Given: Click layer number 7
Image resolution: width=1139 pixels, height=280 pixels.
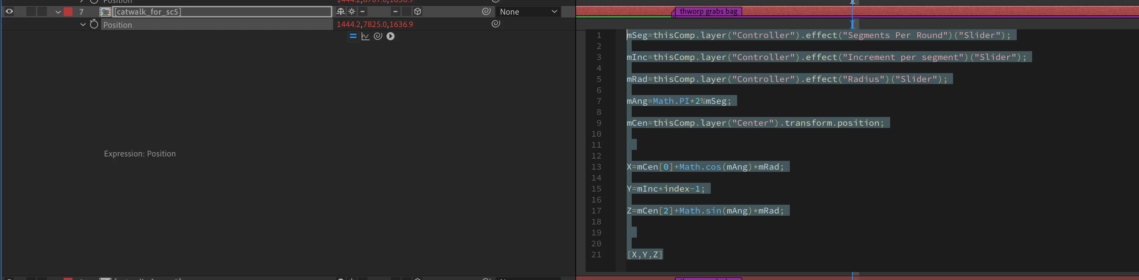Looking at the screenshot, I should point(81,12).
